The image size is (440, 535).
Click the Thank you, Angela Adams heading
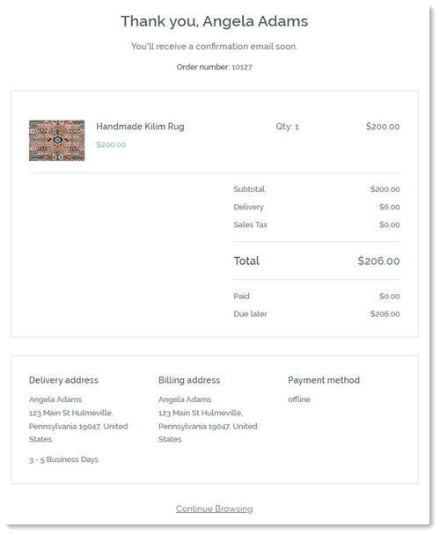215,21
